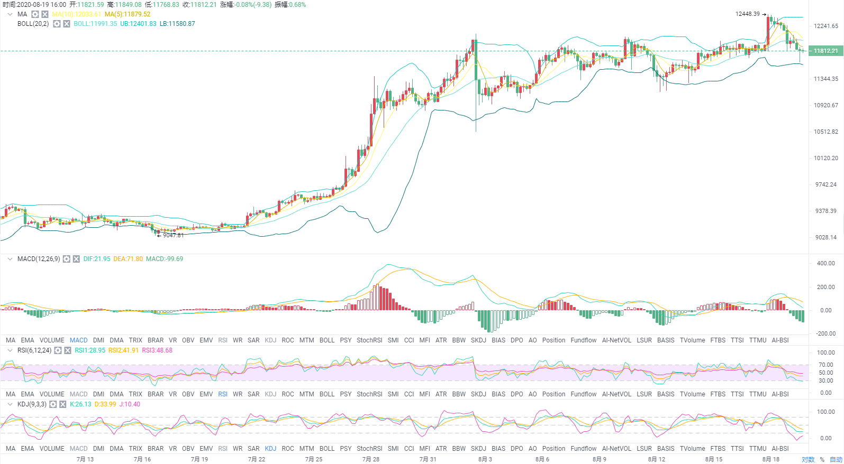Select EMV in the row with KDJ highlighted

pyautogui.click(x=206, y=449)
